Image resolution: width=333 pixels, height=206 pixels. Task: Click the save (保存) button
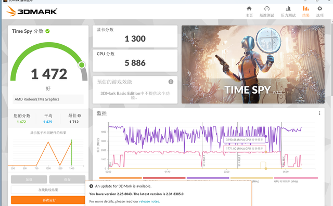pos(67,179)
